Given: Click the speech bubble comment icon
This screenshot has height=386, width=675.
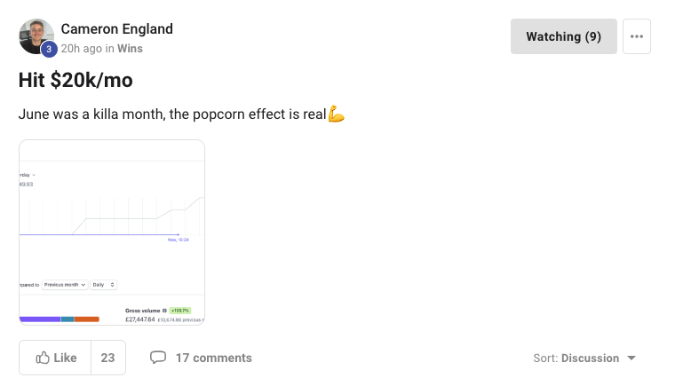Looking at the screenshot, I should tap(158, 358).
